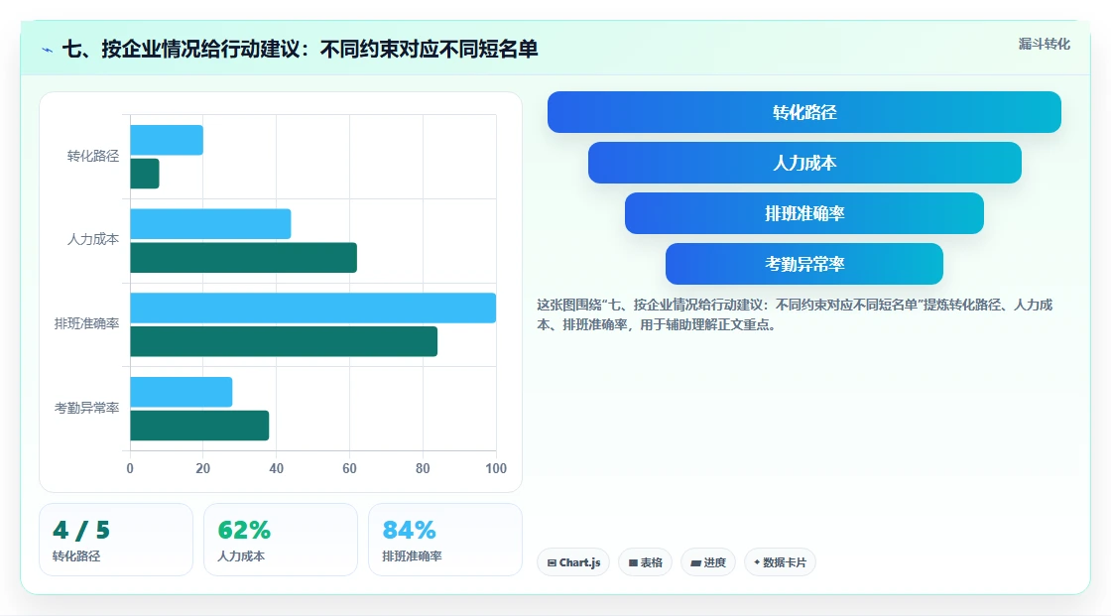Click the light blue bar for 人力成本
This screenshot has width=1111, height=616.
[x=210, y=224]
